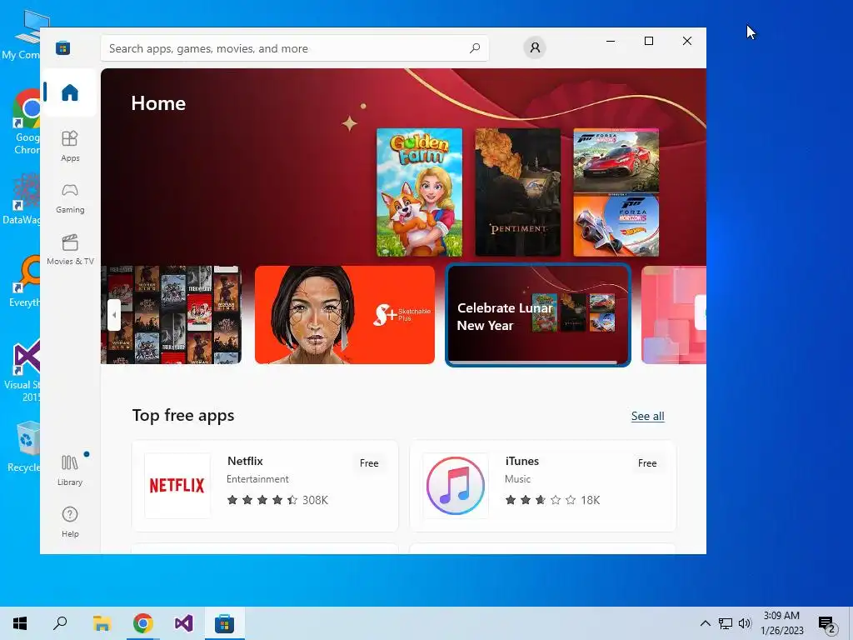Open the Apps section
This screenshot has height=640, width=853.
70,146
